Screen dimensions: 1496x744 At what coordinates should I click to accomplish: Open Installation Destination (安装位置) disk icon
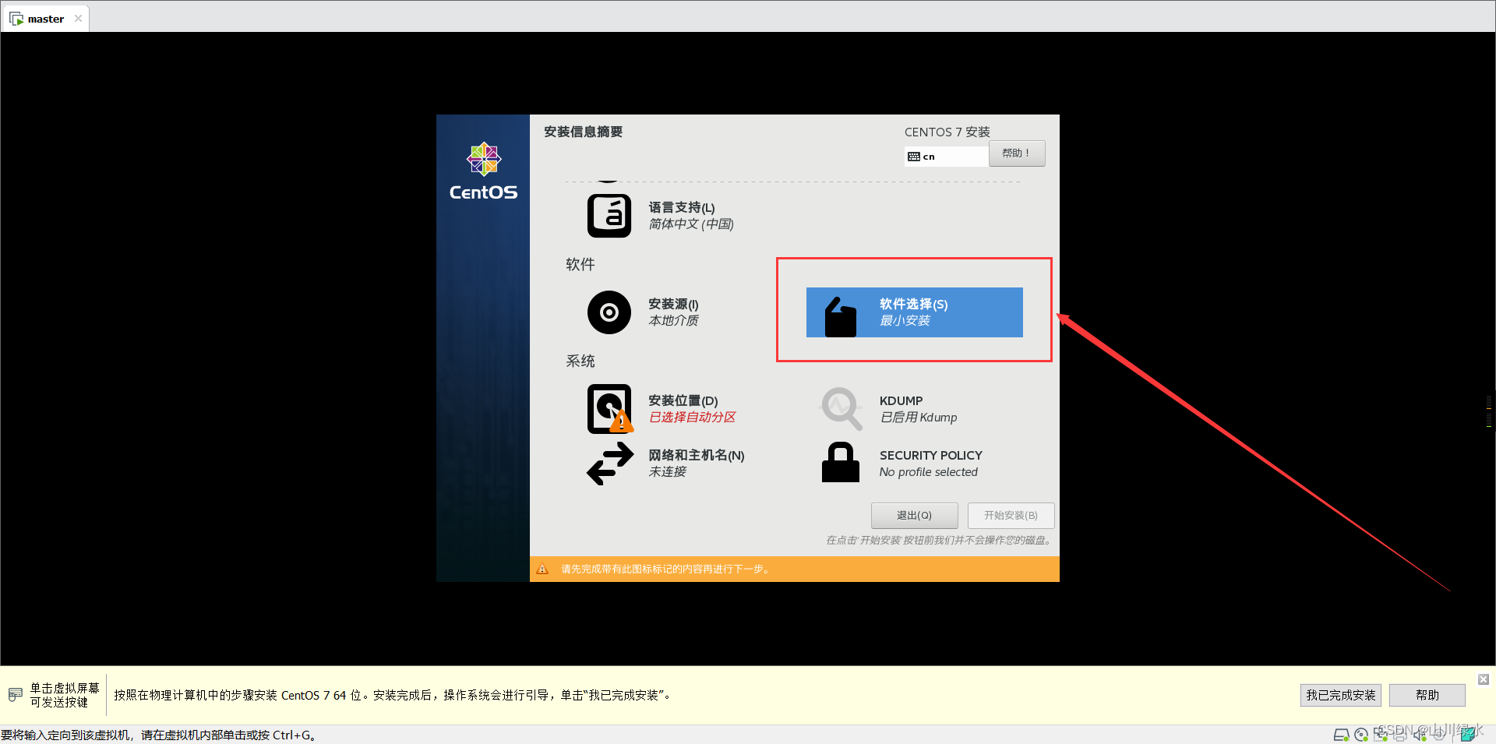click(x=610, y=409)
